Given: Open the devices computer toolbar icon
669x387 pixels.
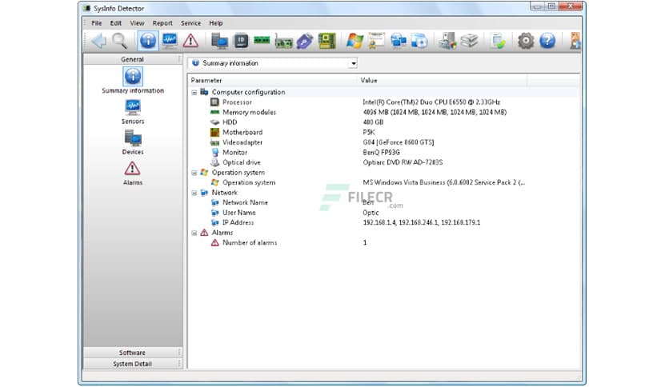Looking at the screenshot, I should [x=219, y=41].
